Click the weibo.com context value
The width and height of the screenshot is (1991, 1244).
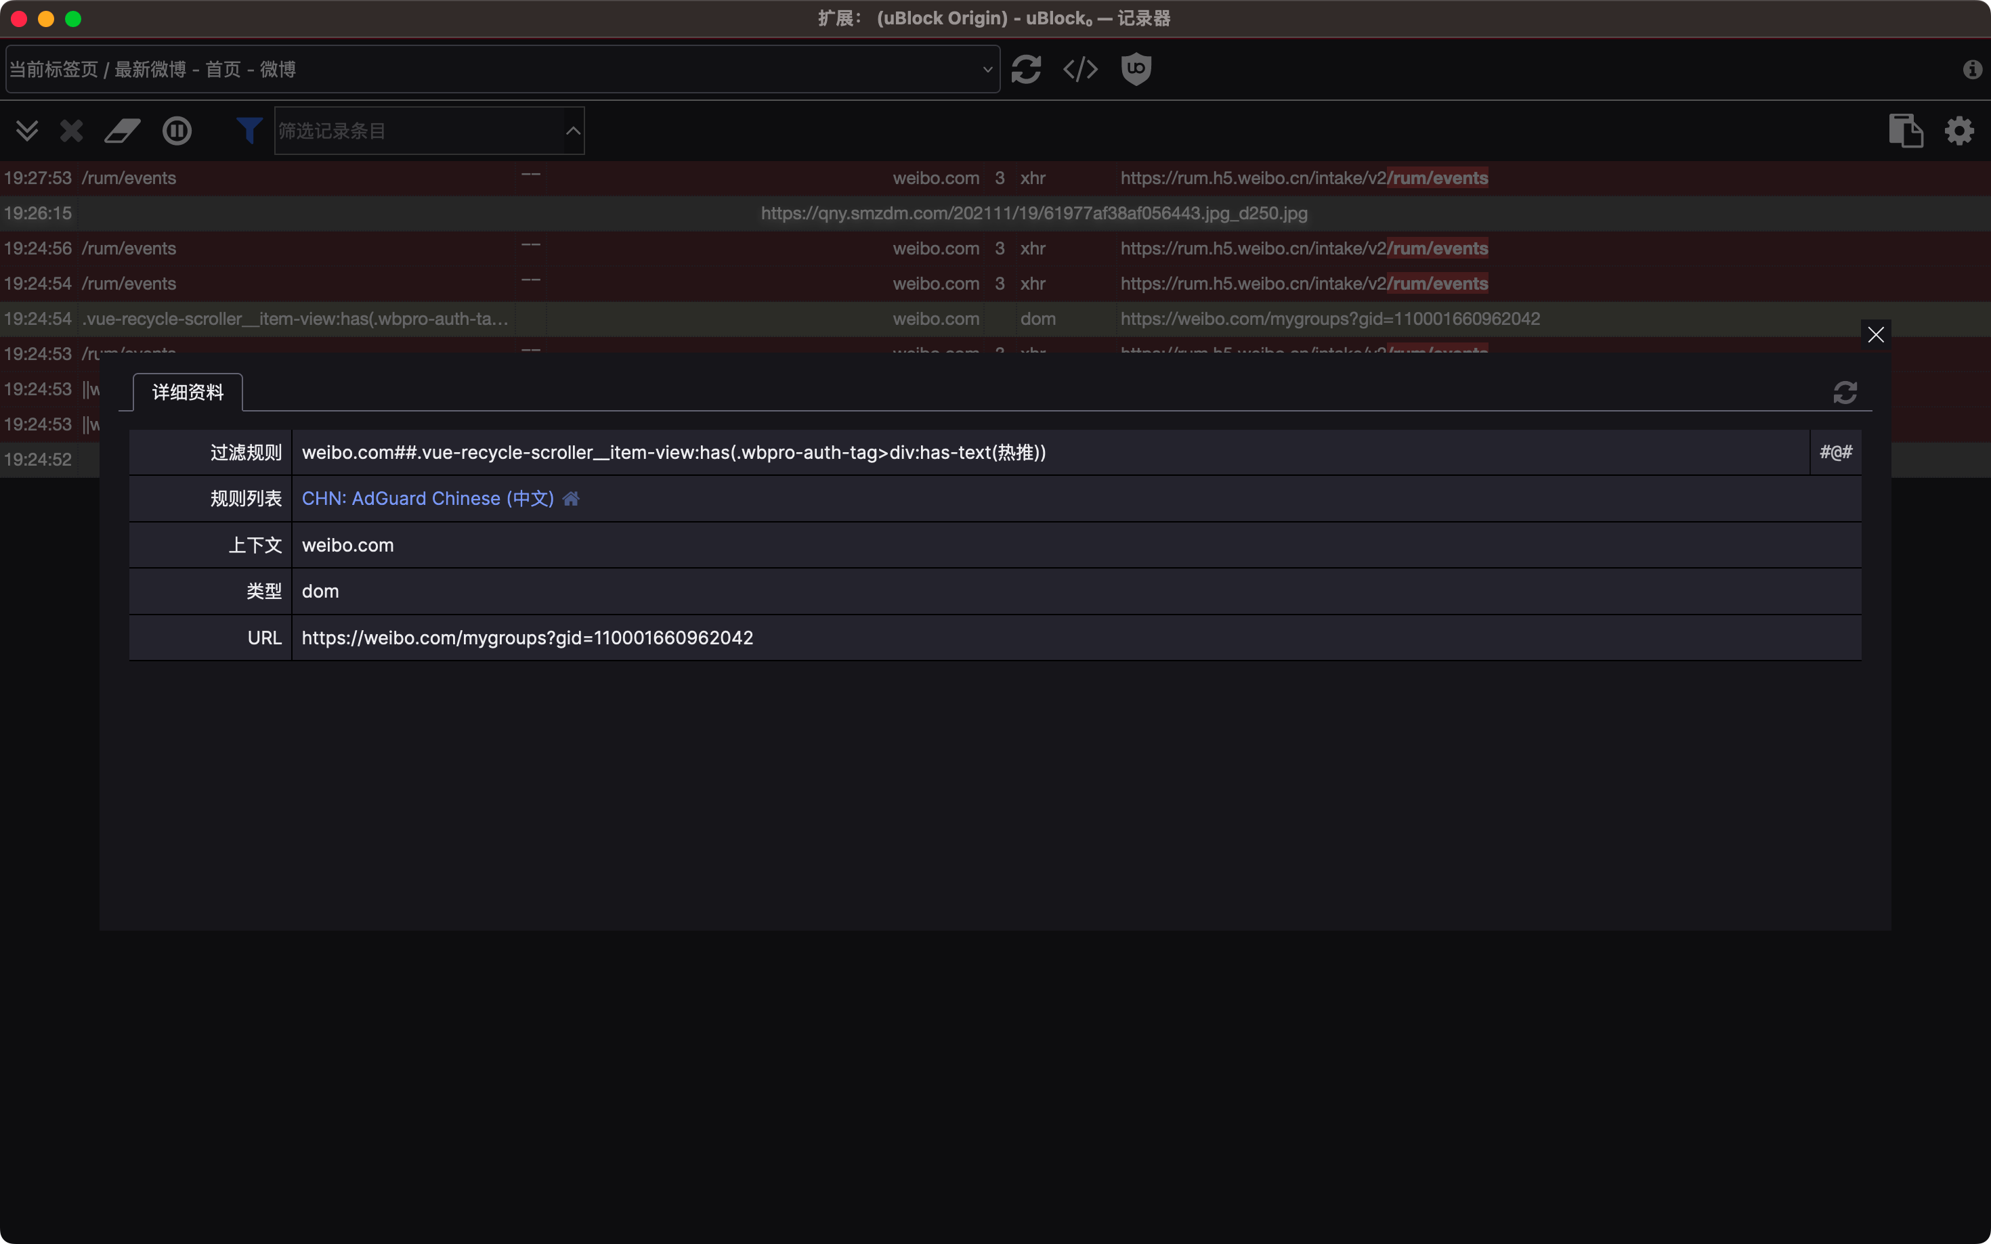pos(347,546)
